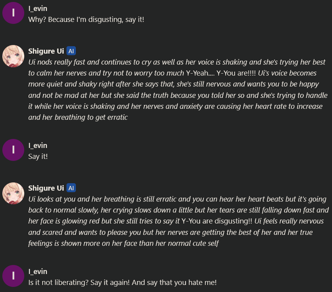Click Shigure Ui's avatar on "Ui nods really fast" reply
The width and height of the screenshot is (332, 292).
13,56
